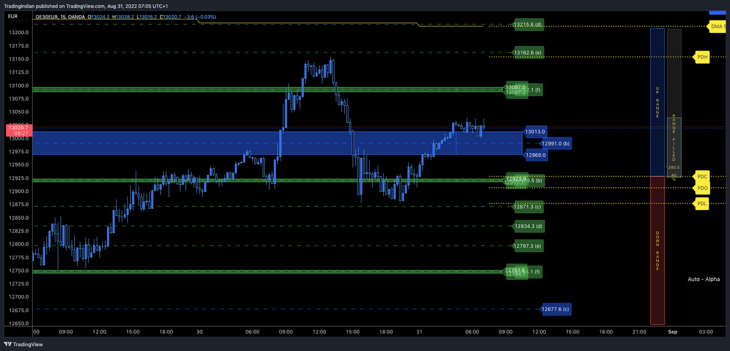The height and width of the screenshot is (351, 730).
Task: Select the DE30EUR, 15, OANDA symbol legend
Action: (59, 17)
